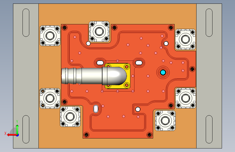The image size is (235, 152).
Task: Click the red X axis arrow of triad
Action: pos(12,135)
